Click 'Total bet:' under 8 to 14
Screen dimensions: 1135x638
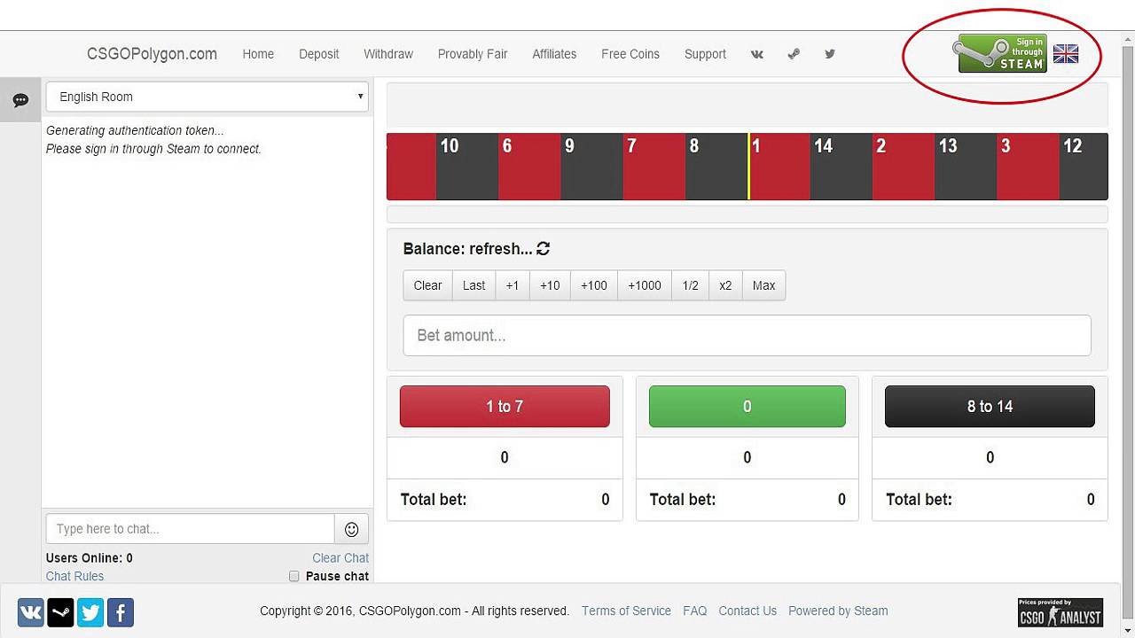click(x=919, y=500)
